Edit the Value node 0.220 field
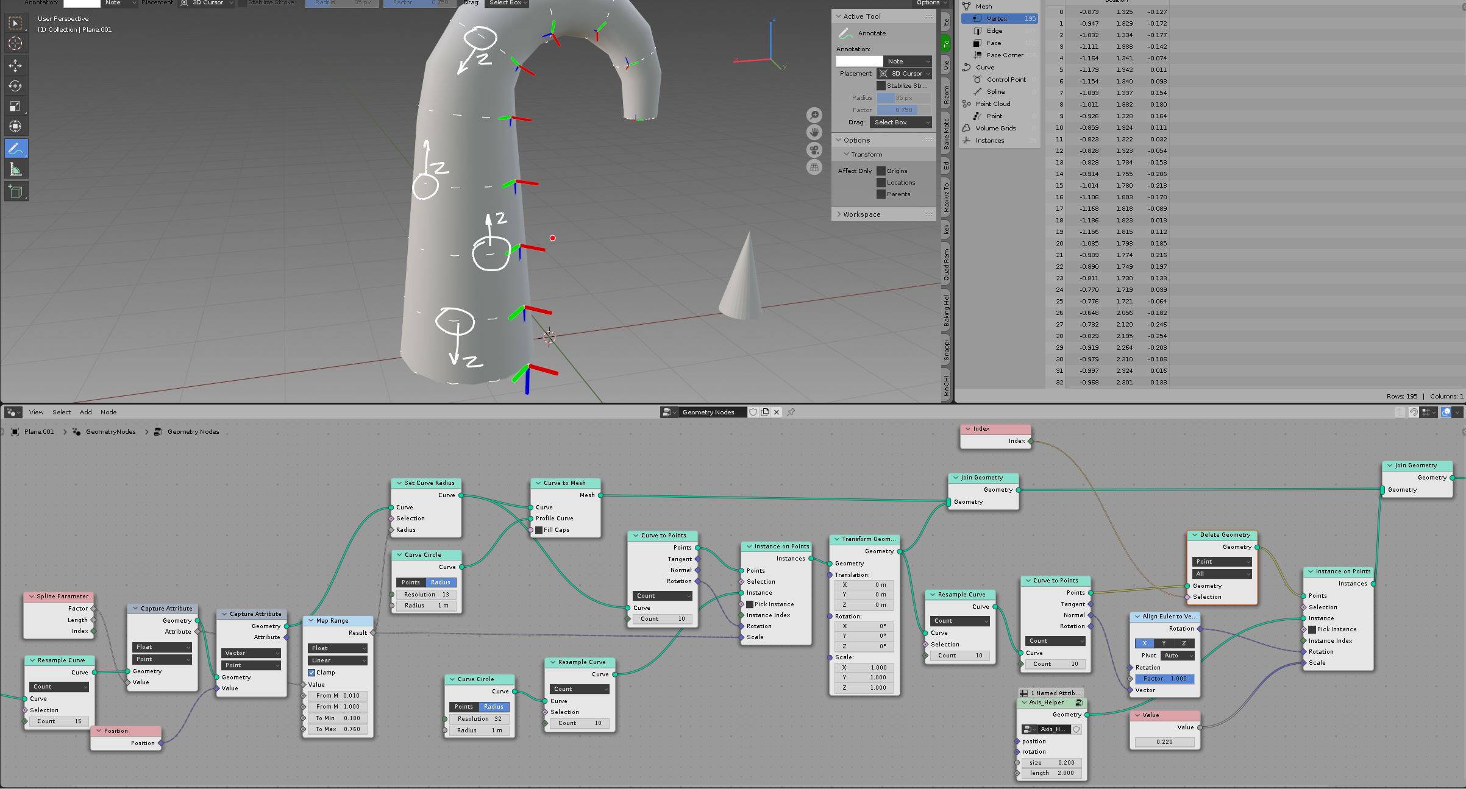The height and width of the screenshot is (789, 1466). [1164, 742]
